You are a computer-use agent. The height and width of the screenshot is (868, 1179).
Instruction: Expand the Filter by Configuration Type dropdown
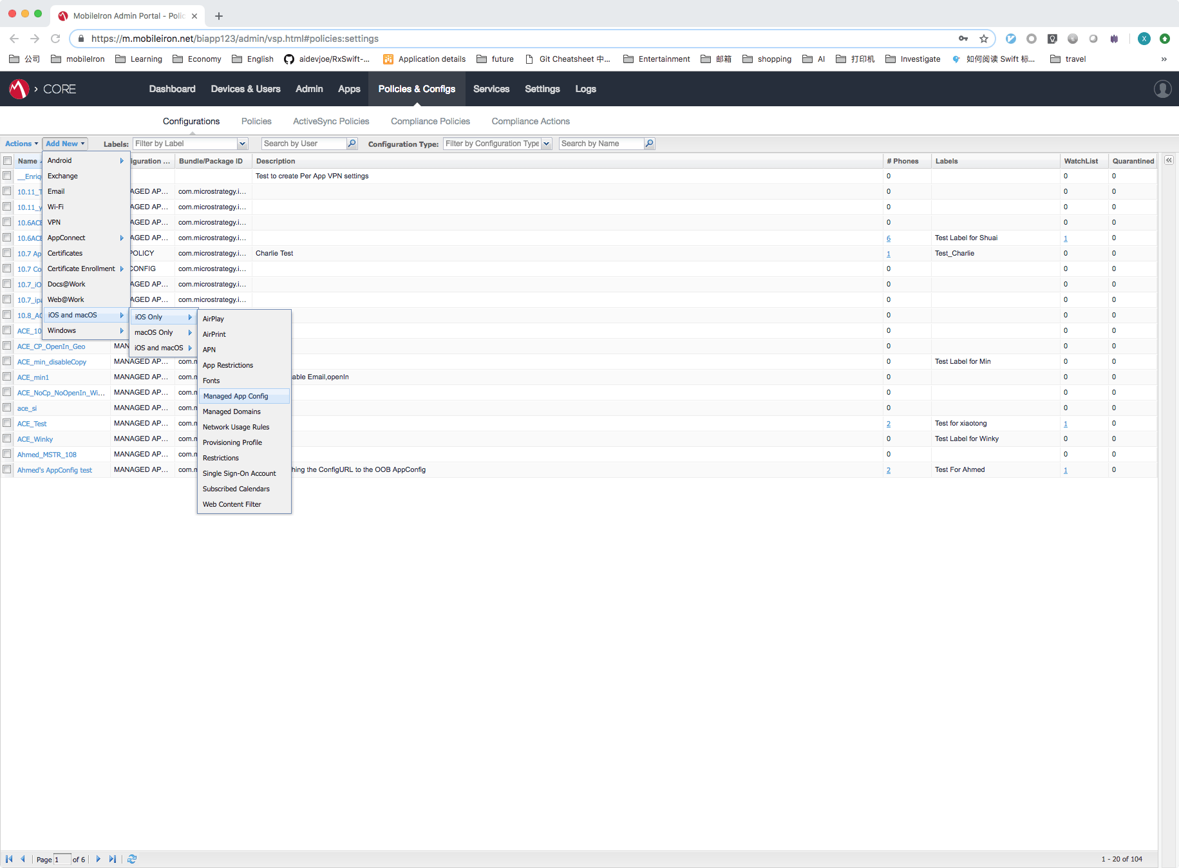(547, 144)
